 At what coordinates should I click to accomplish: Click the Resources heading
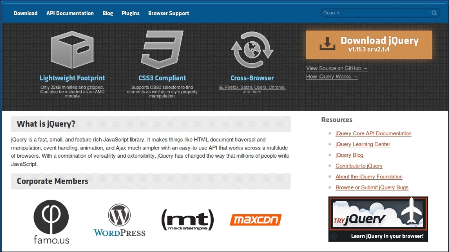(337, 119)
